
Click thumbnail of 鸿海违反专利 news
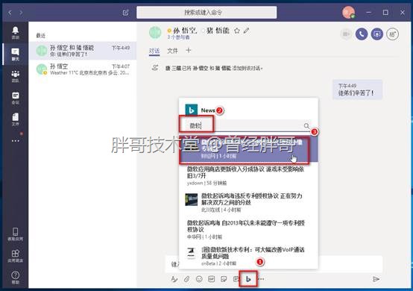tap(192, 199)
